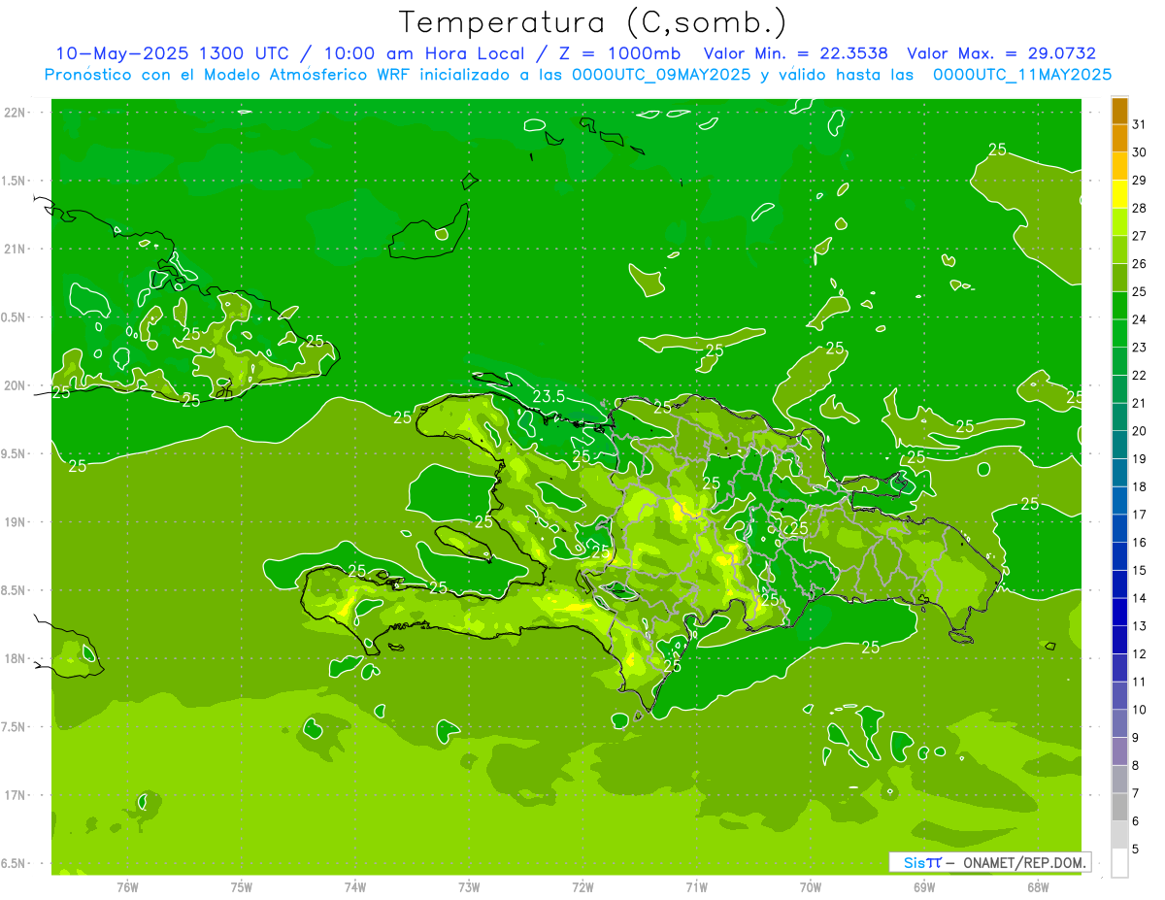
Task: Click the blue legend swatch between 15 and 16
Action: pos(1119,556)
